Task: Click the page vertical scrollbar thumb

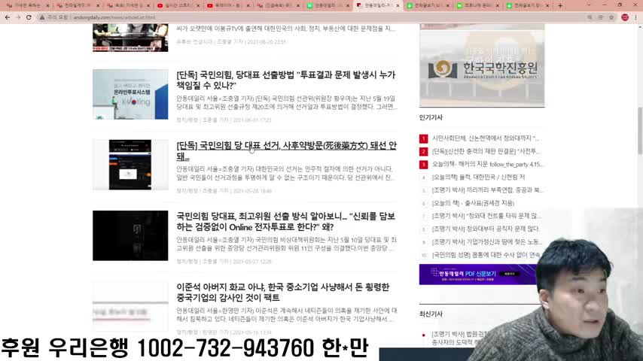Action: (x=640, y=130)
